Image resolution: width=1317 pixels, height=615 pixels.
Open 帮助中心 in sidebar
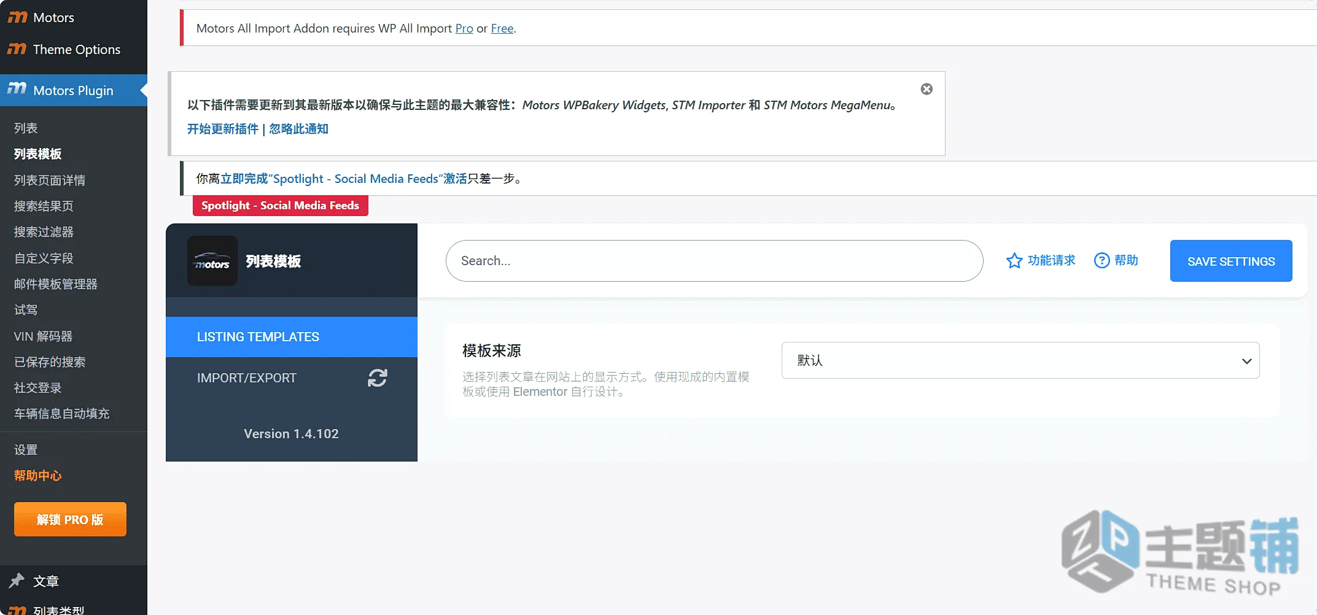(38, 476)
